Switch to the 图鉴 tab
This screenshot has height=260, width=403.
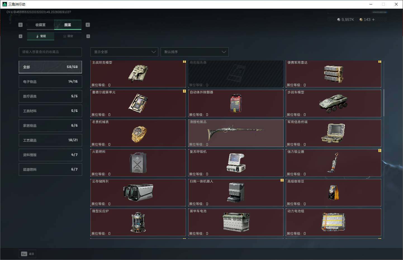(x=68, y=25)
